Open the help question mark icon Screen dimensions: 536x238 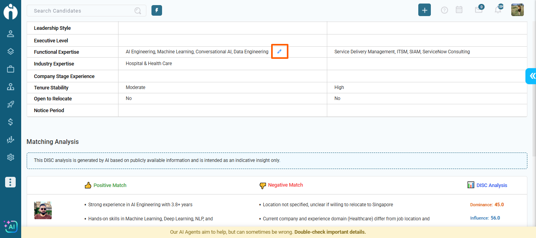[444, 10]
